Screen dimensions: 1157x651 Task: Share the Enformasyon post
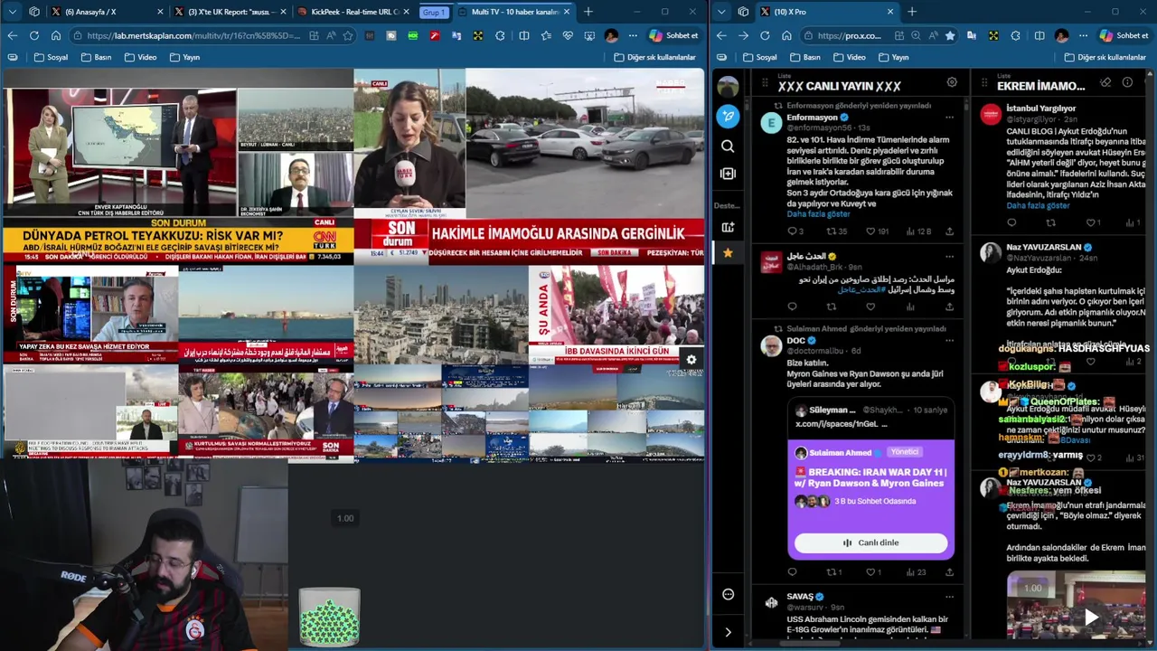tap(949, 231)
